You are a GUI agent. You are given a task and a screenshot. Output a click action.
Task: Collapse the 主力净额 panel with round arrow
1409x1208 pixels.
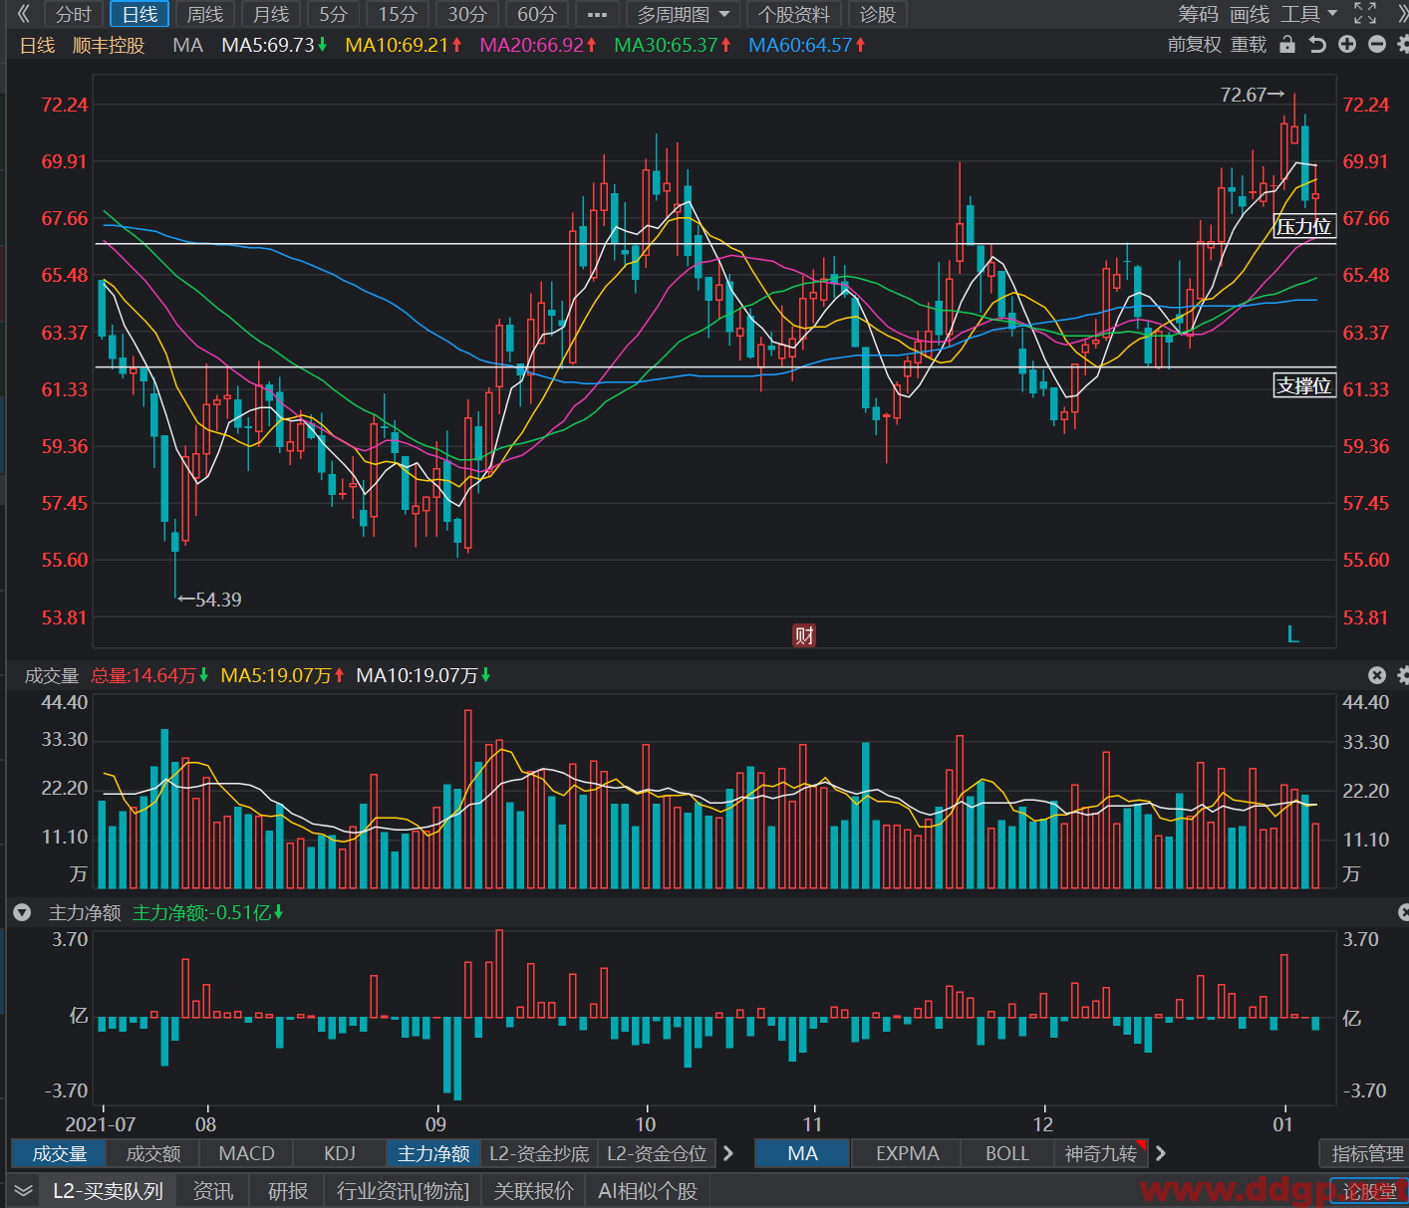point(22,912)
